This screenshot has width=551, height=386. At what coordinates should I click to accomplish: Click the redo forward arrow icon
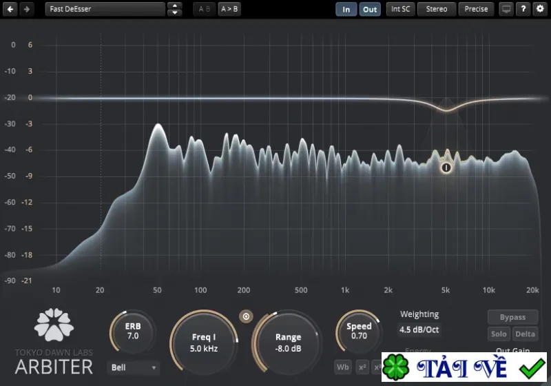[27, 9]
